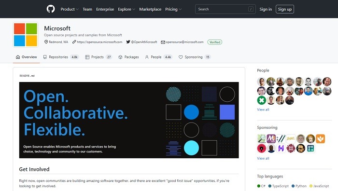Viewport: 338px width, 191px height.
Task: Click the Sign up button
Action: tap(285, 9)
